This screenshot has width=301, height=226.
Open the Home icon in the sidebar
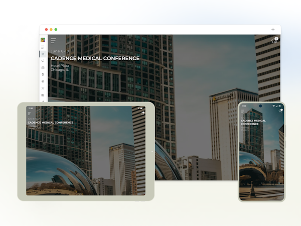click(x=43, y=54)
